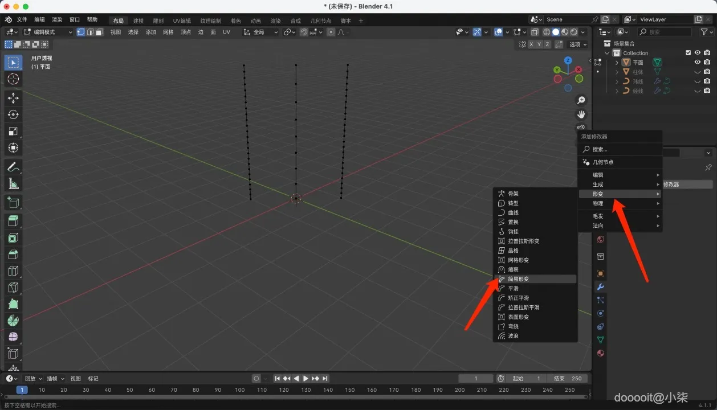Screen dimensions: 717x410
Task: Open the Modifiers wrench properties tab
Action: (x=600, y=286)
